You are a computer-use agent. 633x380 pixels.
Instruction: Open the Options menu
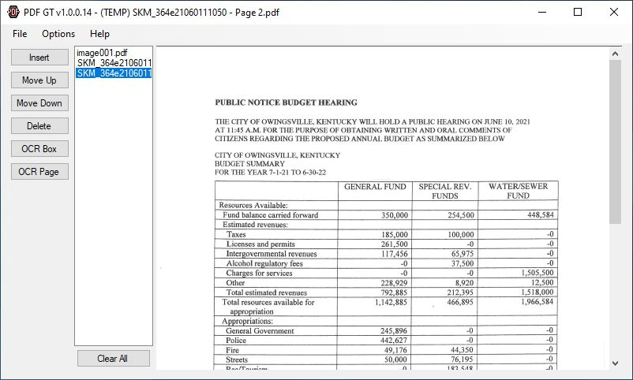coord(58,34)
